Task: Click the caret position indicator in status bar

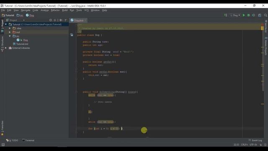Action: point(236,145)
